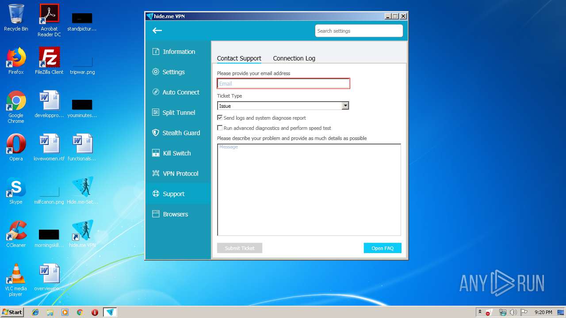This screenshot has height=318, width=566.
Task: Launch Opera from the desktop
Action: pos(16,148)
